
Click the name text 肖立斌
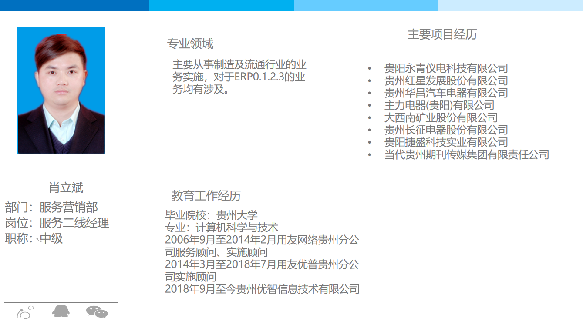[66, 188]
